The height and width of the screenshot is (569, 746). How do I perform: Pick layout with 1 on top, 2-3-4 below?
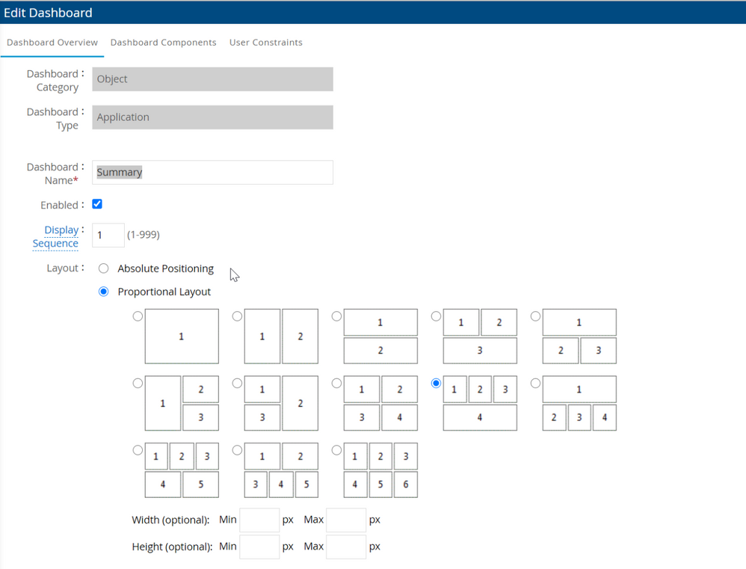click(535, 383)
